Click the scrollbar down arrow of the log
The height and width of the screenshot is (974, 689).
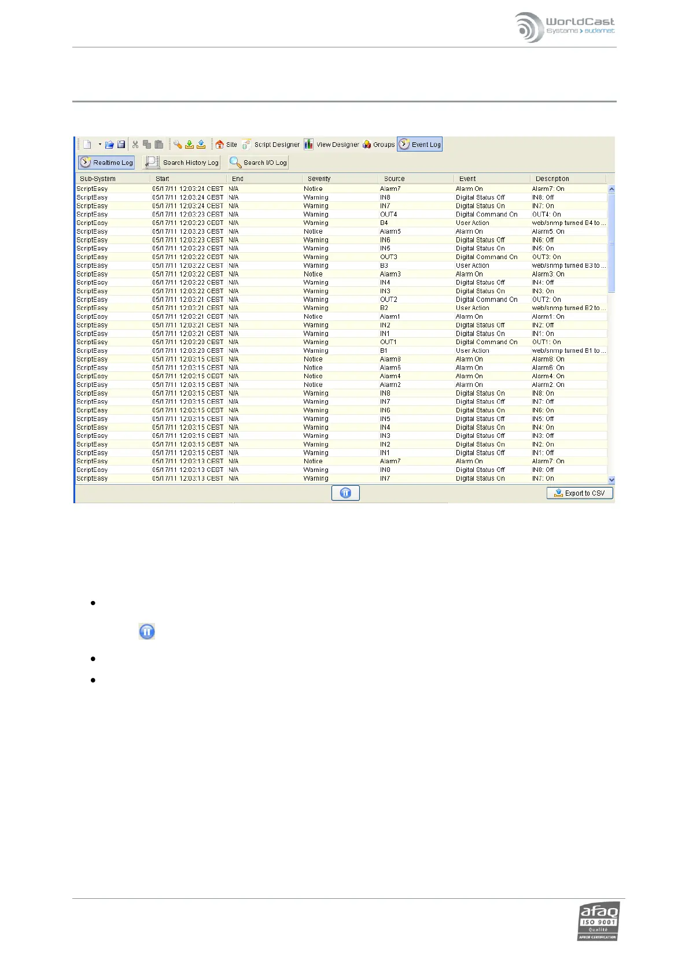coord(611,480)
